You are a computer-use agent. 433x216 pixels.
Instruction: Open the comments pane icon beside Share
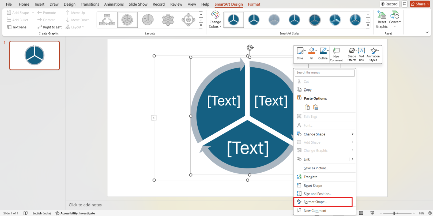[x=405, y=4]
